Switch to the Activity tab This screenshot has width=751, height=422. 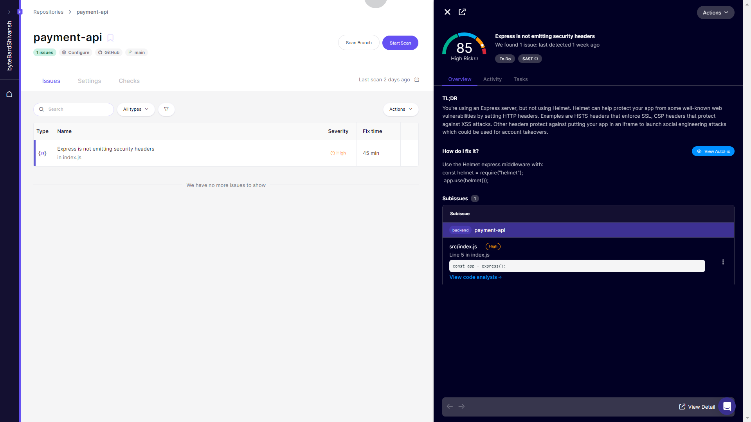[x=492, y=79]
